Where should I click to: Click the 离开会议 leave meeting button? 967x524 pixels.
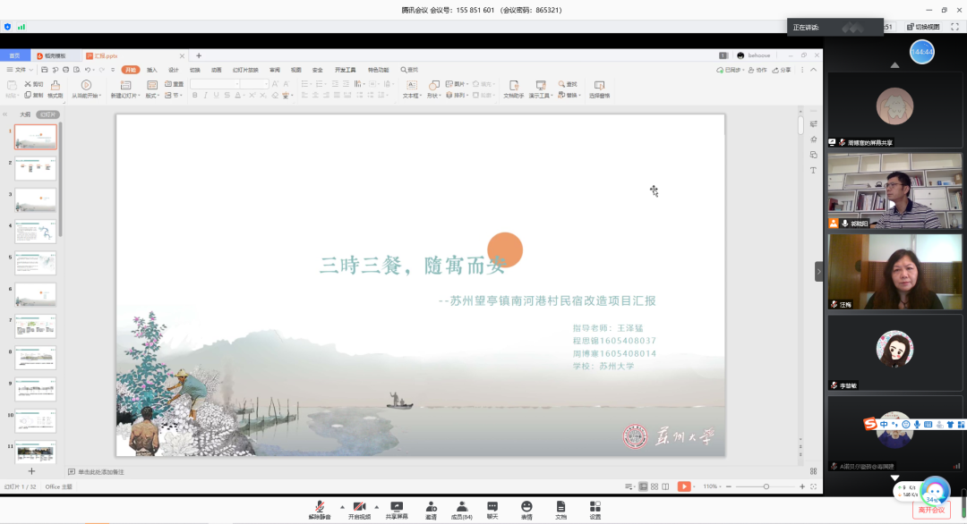click(931, 510)
